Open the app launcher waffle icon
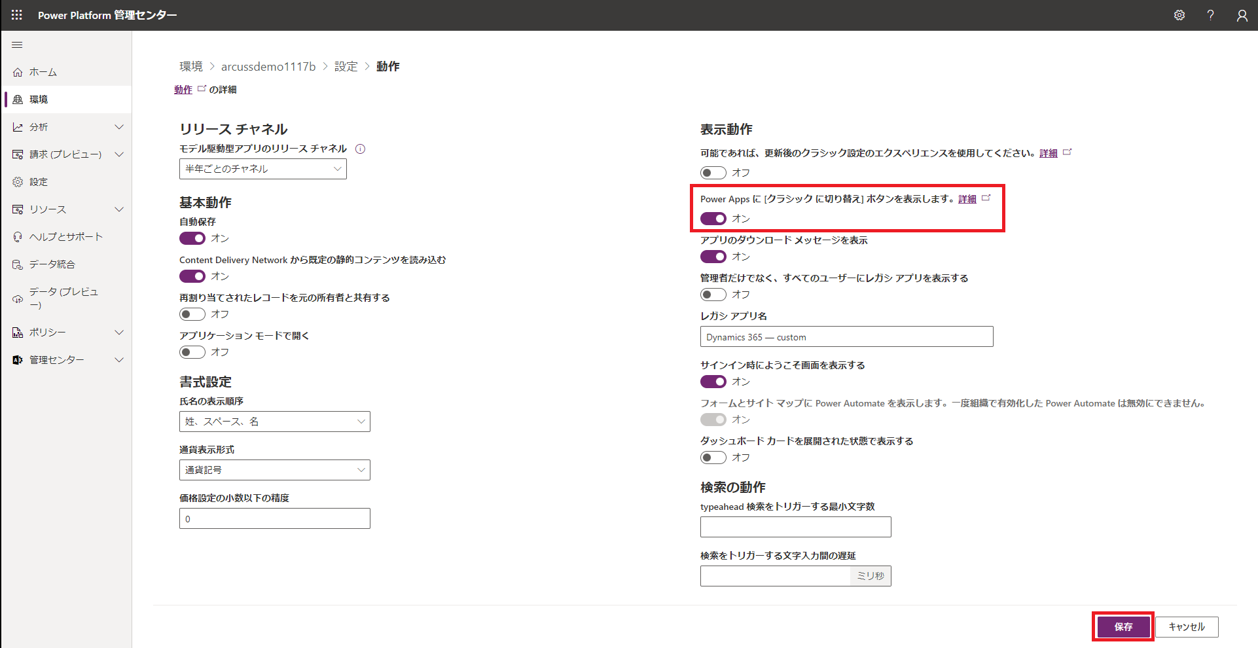 [x=17, y=15]
